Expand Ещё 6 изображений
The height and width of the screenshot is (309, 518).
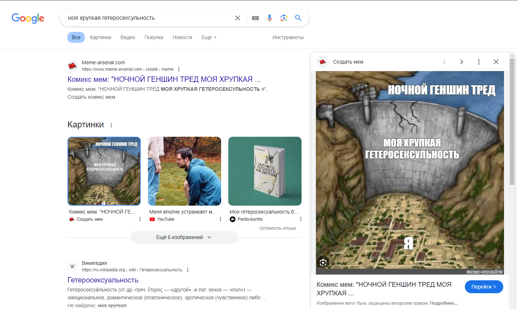[185, 237]
